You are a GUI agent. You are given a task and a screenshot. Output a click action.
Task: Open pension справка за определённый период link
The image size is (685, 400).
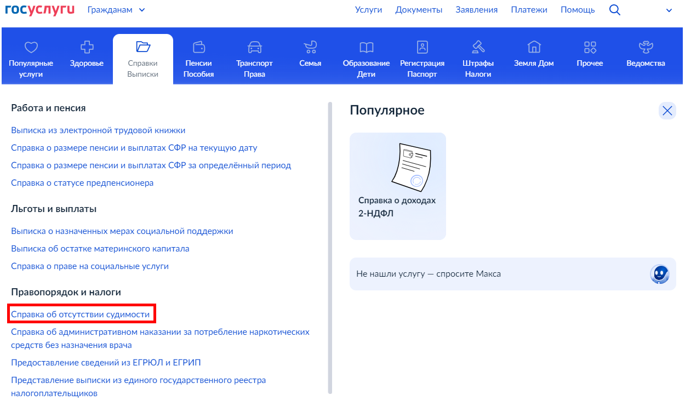[x=151, y=165]
